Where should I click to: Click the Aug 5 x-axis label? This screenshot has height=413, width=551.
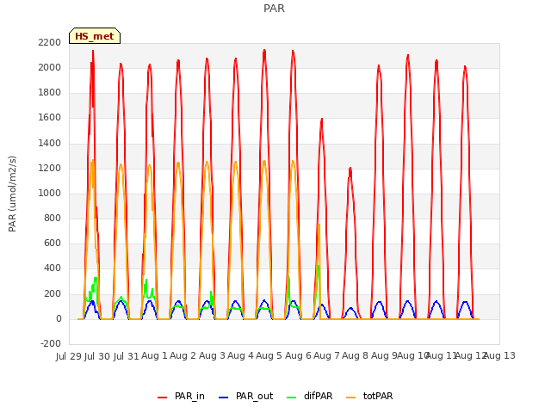pyautogui.click(x=269, y=355)
